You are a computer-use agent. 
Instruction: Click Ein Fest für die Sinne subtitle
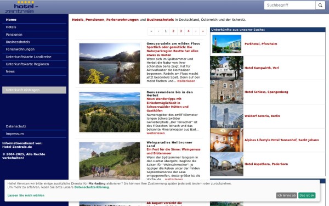pos(173,152)
